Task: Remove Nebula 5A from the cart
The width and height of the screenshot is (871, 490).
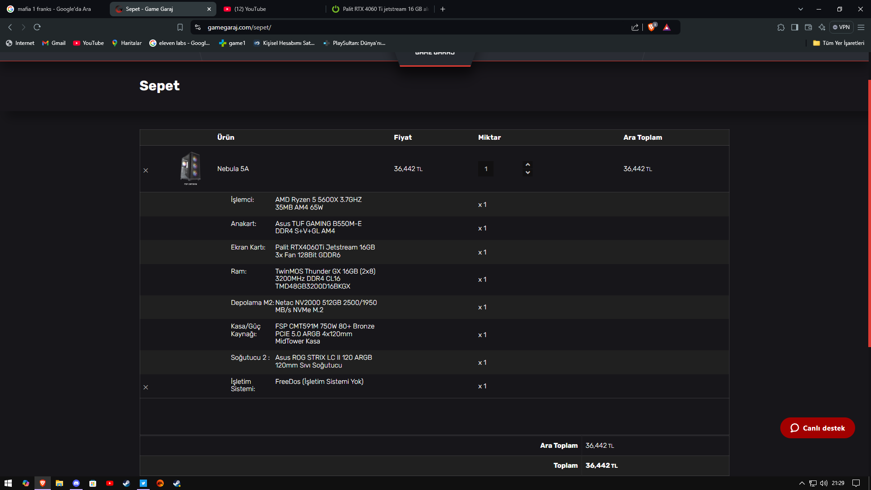Action: pyautogui.click(x=146, y=171)
